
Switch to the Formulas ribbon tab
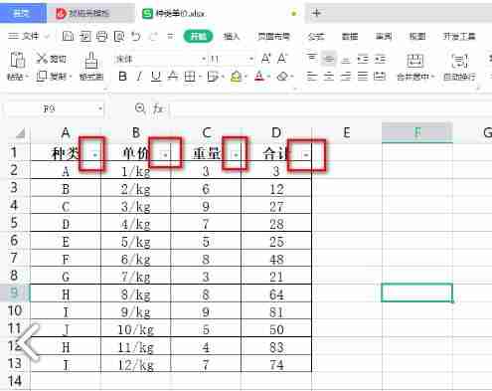(316, 36)
